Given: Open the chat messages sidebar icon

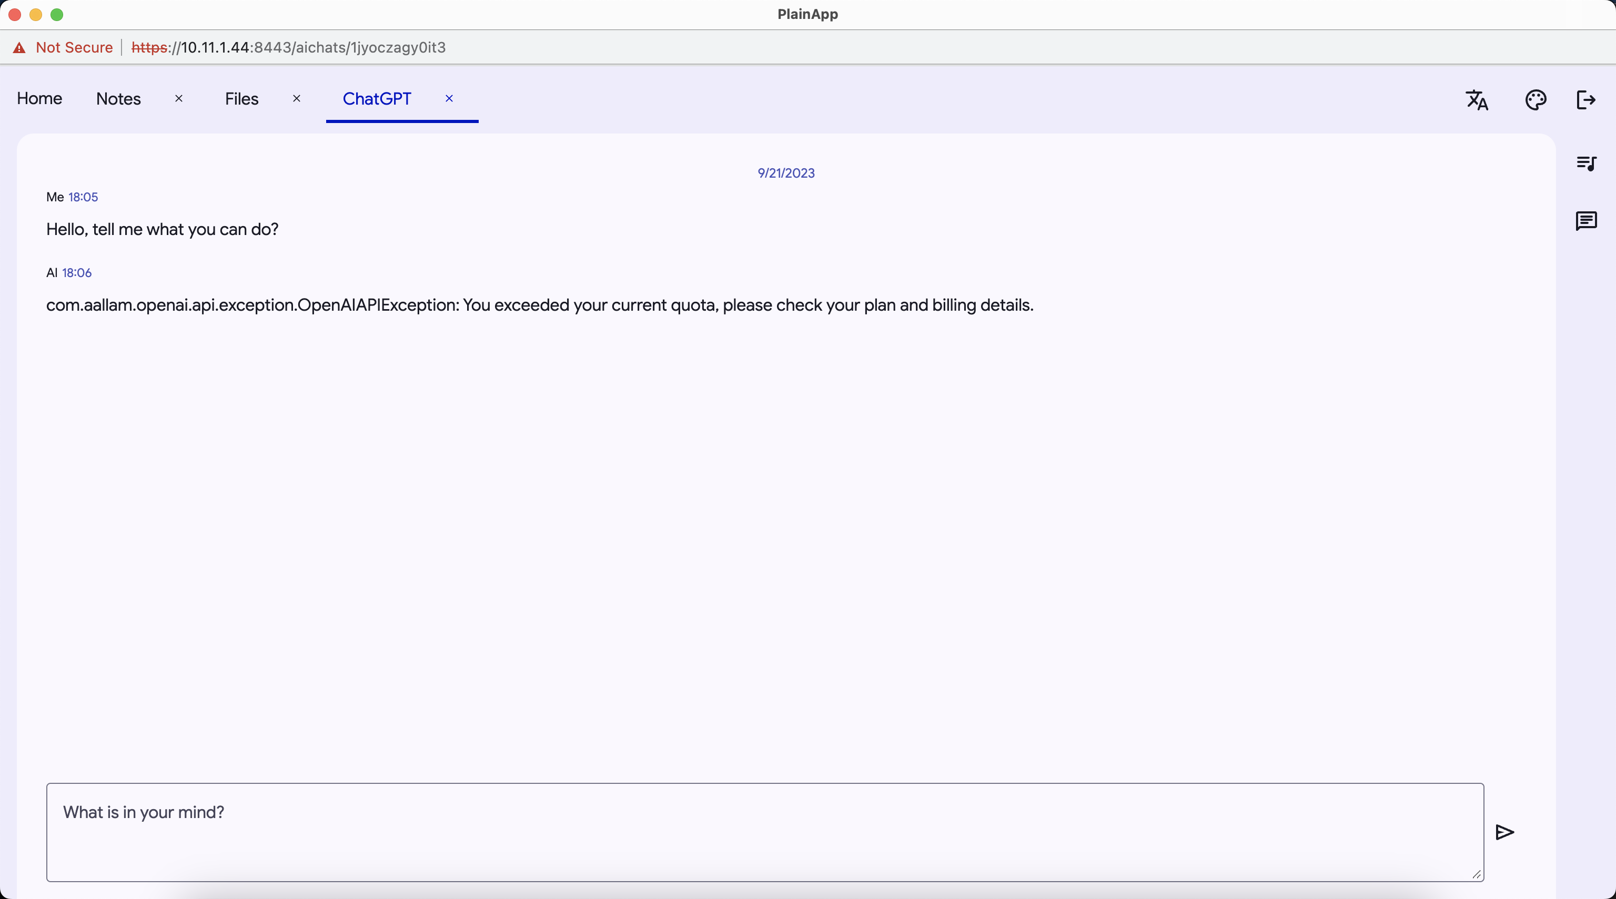Looking at the screenshot, I should pyautogui.click(x=1586, y=221).
